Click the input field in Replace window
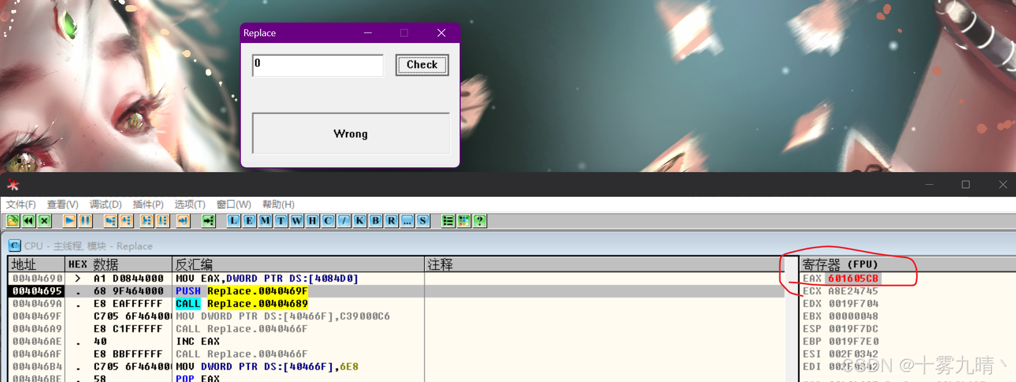 (318, 66)
